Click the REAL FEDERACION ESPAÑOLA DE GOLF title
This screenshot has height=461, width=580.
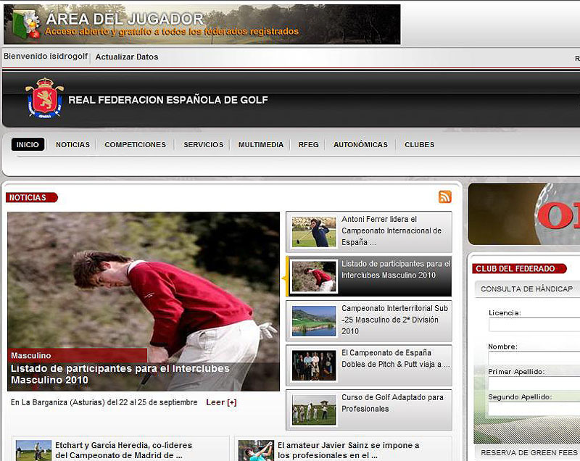click(x=168, y=100)
